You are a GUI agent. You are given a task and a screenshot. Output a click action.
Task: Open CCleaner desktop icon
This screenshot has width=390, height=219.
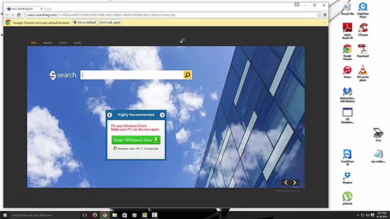(363, 30)
